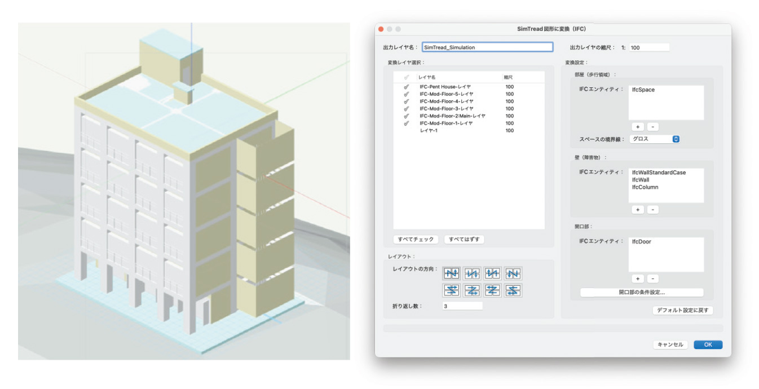The height and width of the screenshot is (389, 759).
Task: Click the plus button under IfcSpace list
Action: click(637, 127)
